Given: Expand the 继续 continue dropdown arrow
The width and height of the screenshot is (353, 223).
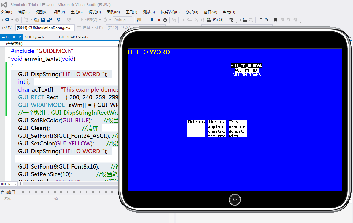Looking at the screenshot, I should point(100,20).
